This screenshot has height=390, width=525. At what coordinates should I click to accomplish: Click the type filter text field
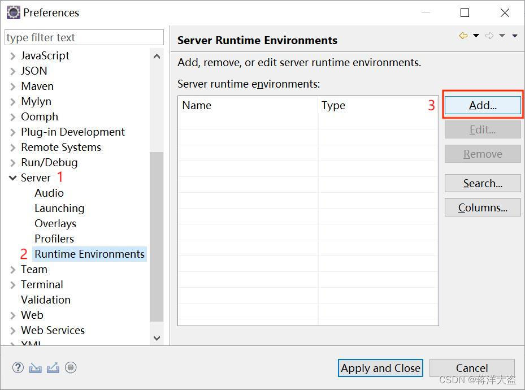coord(84,38)
